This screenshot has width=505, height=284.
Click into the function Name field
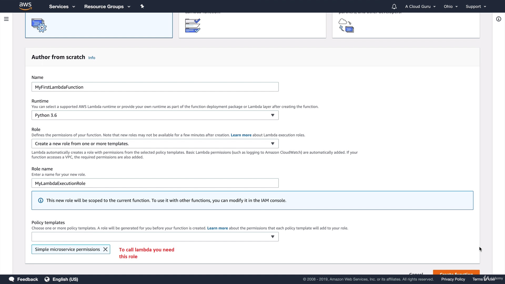click(x=155, y=87)
